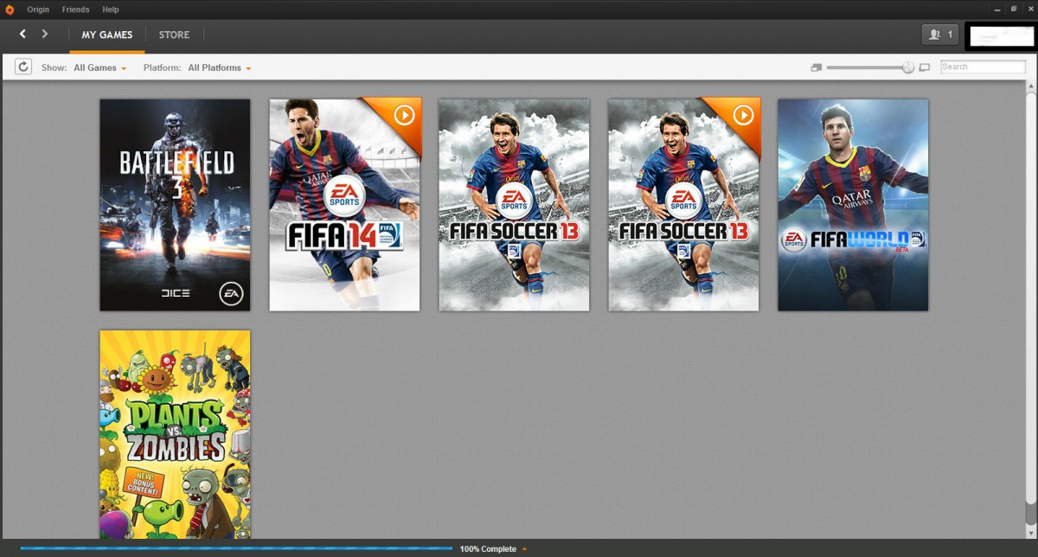Viewport: 1038px width, 557px height.
Task: Select the Plants vs. Zombies game tile
Action: [175, 434]
